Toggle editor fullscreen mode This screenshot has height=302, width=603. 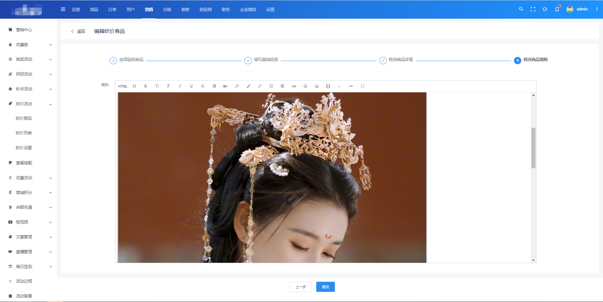pos(362,86)
